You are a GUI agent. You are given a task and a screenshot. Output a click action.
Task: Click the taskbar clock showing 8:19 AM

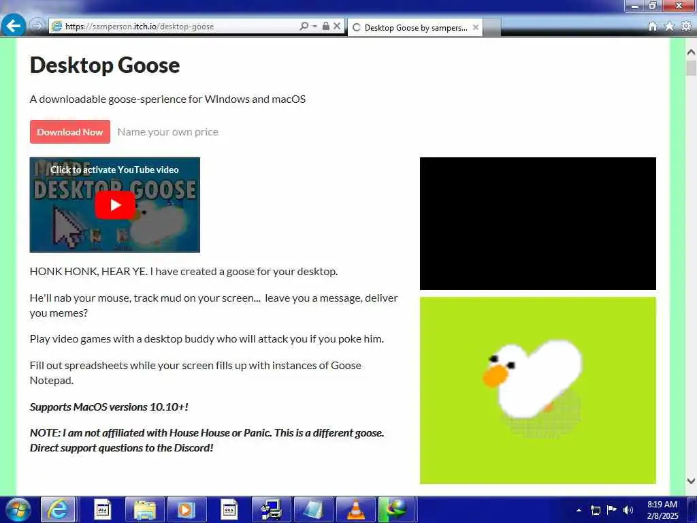pyautogui.click(x=662, y=510)
